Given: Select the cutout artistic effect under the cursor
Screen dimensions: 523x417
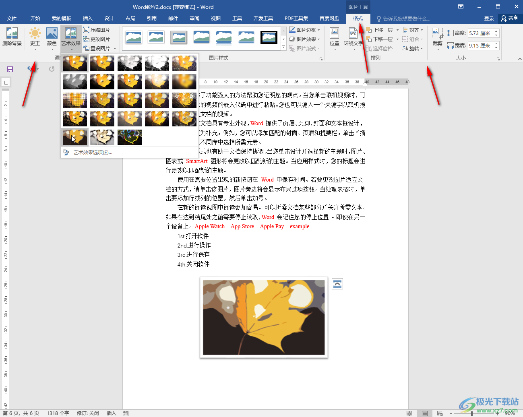Looking at the screenshot, I should coord(75,137).
